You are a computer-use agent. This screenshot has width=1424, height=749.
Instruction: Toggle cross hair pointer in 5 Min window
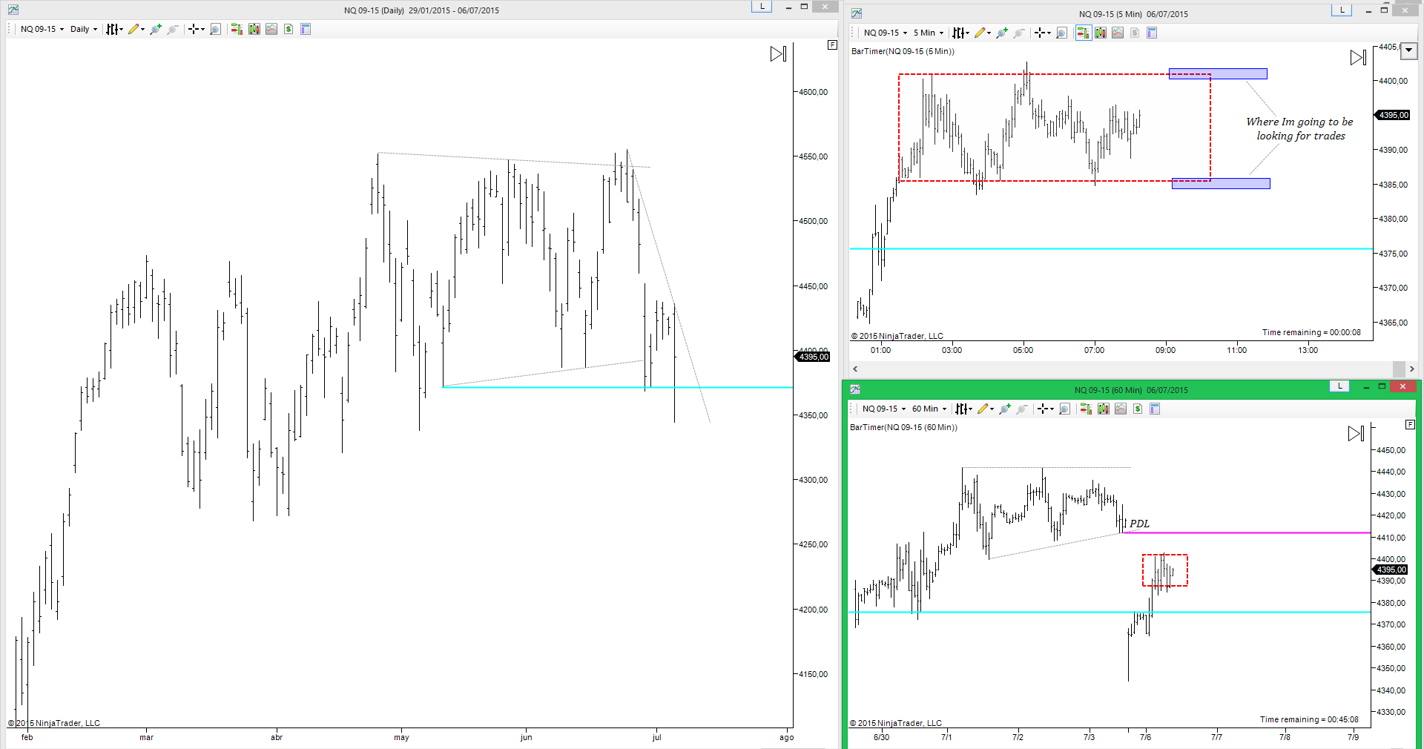point(1042,33)
